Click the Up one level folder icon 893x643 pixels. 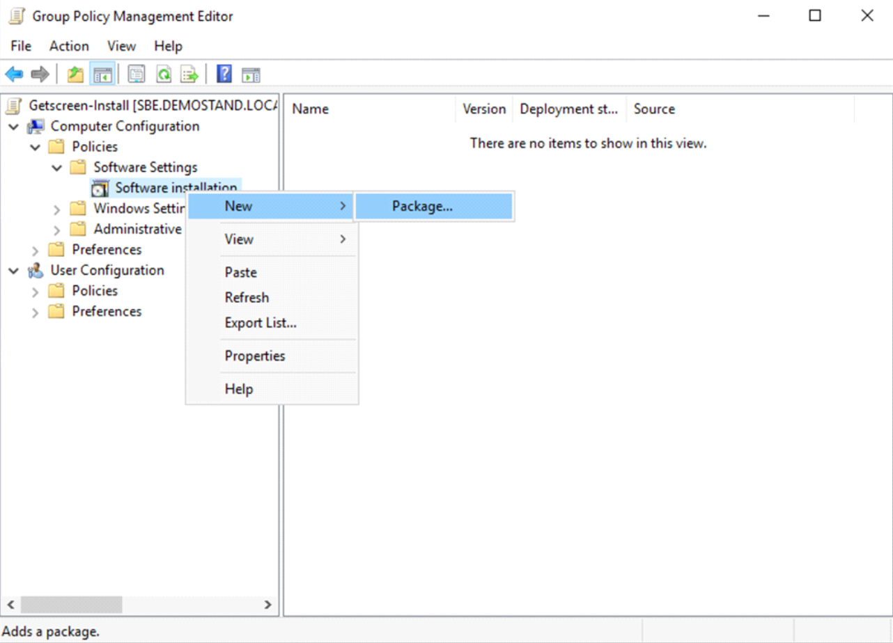[75, 74]
